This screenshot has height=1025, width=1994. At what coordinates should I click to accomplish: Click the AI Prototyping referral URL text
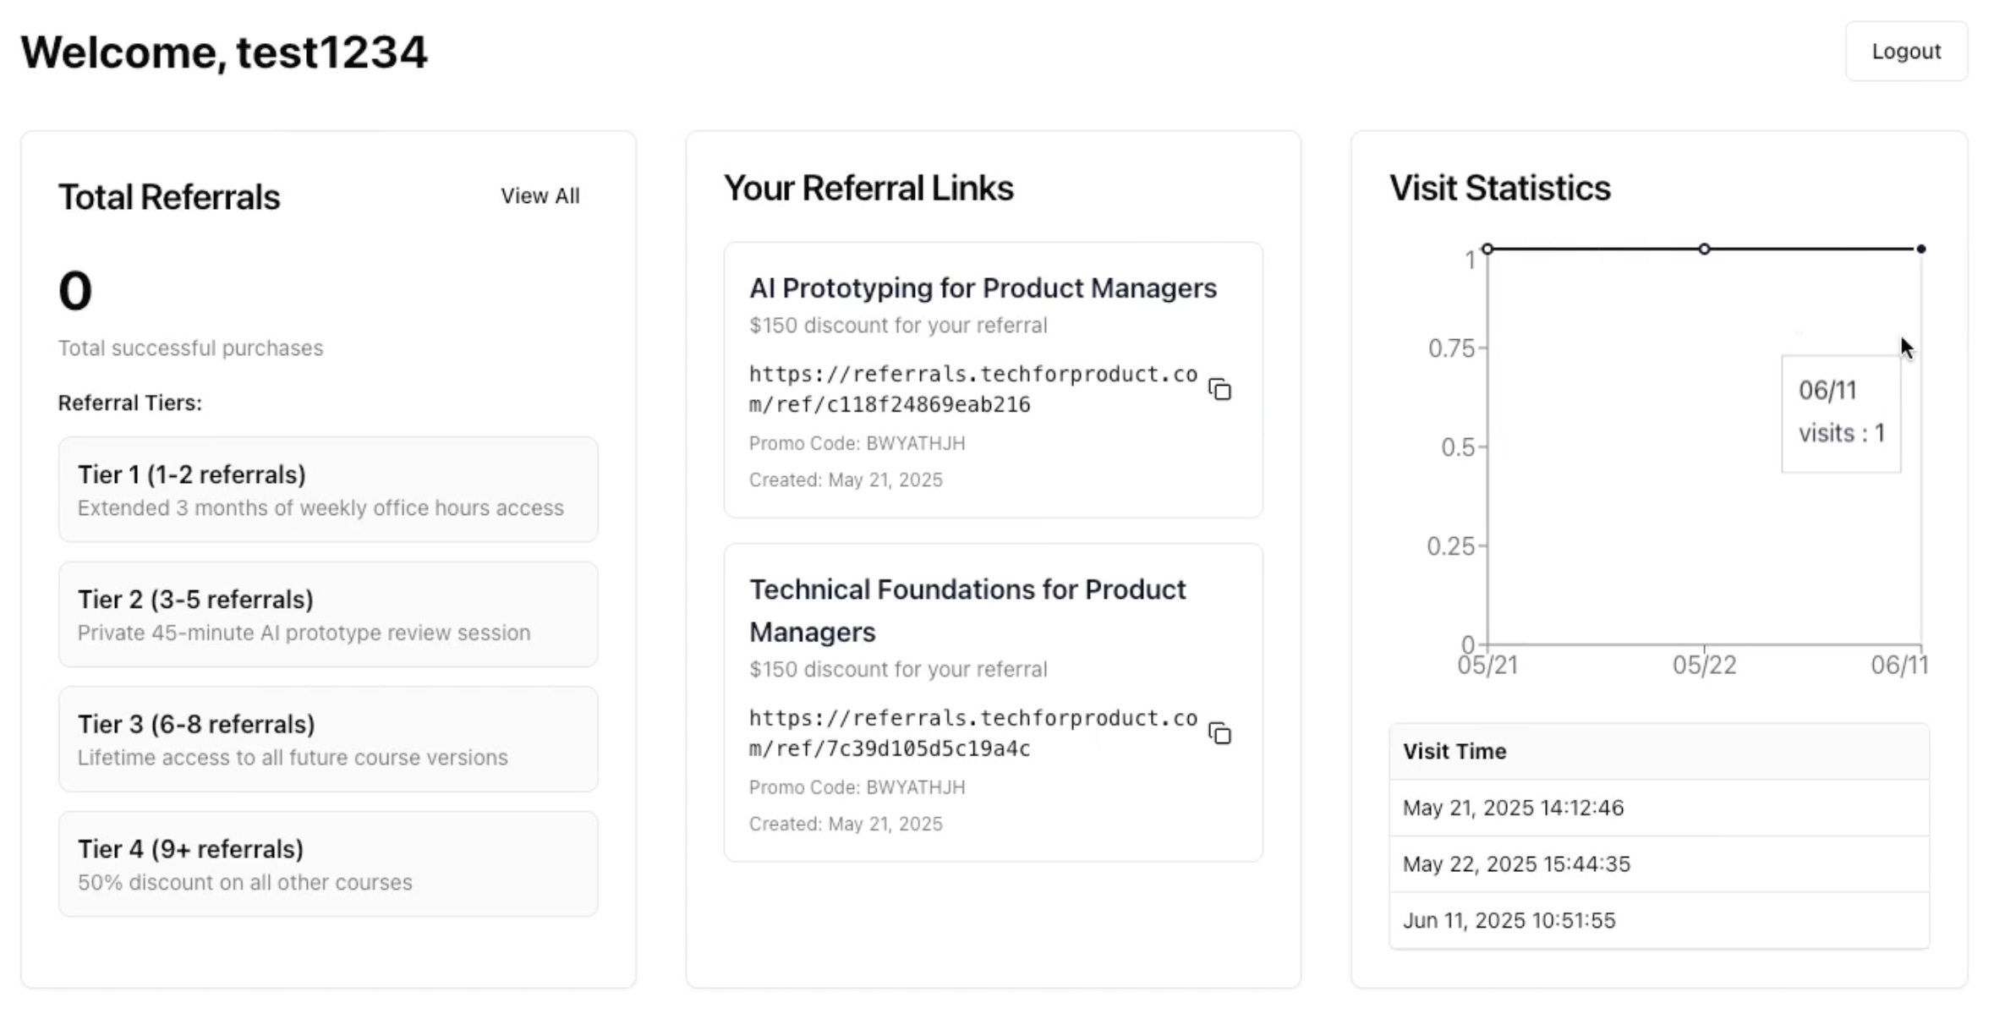click(x=973, y=389)
